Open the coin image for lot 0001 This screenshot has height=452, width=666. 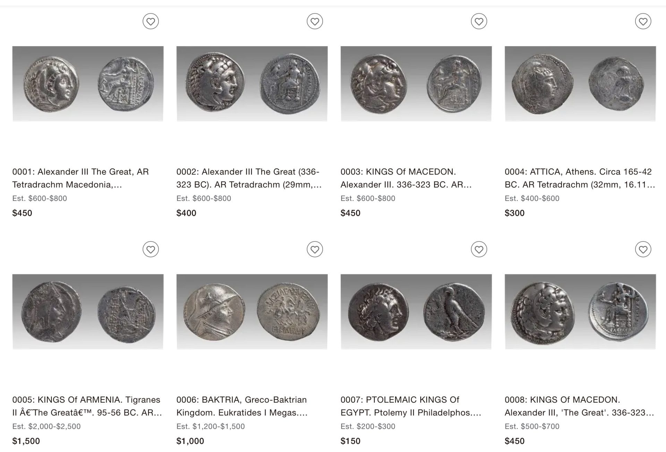pyautogui.click(x=88, y=84)
